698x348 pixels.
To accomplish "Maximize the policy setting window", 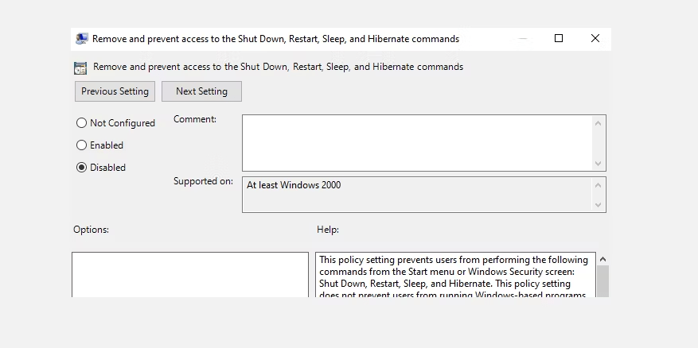I will pos(559,38).
